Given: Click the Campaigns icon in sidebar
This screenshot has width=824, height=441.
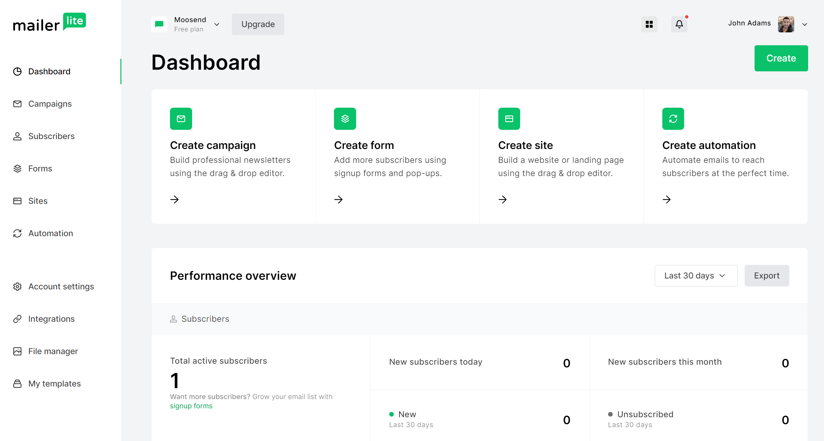Looking at the screenshot, I should tap(18, 103).
